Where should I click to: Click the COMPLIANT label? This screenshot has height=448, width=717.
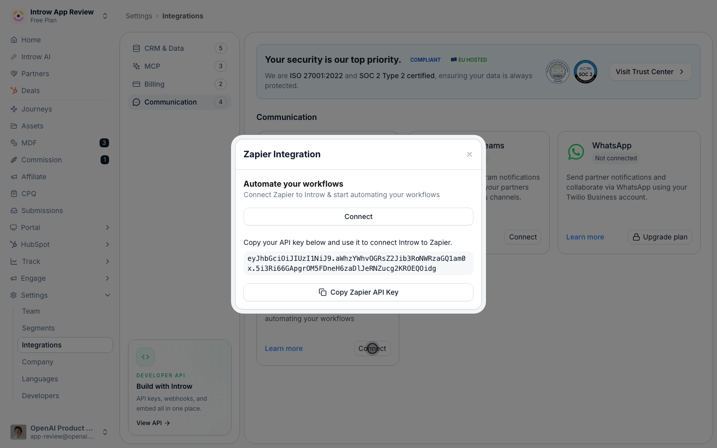[x=425, y=60]
